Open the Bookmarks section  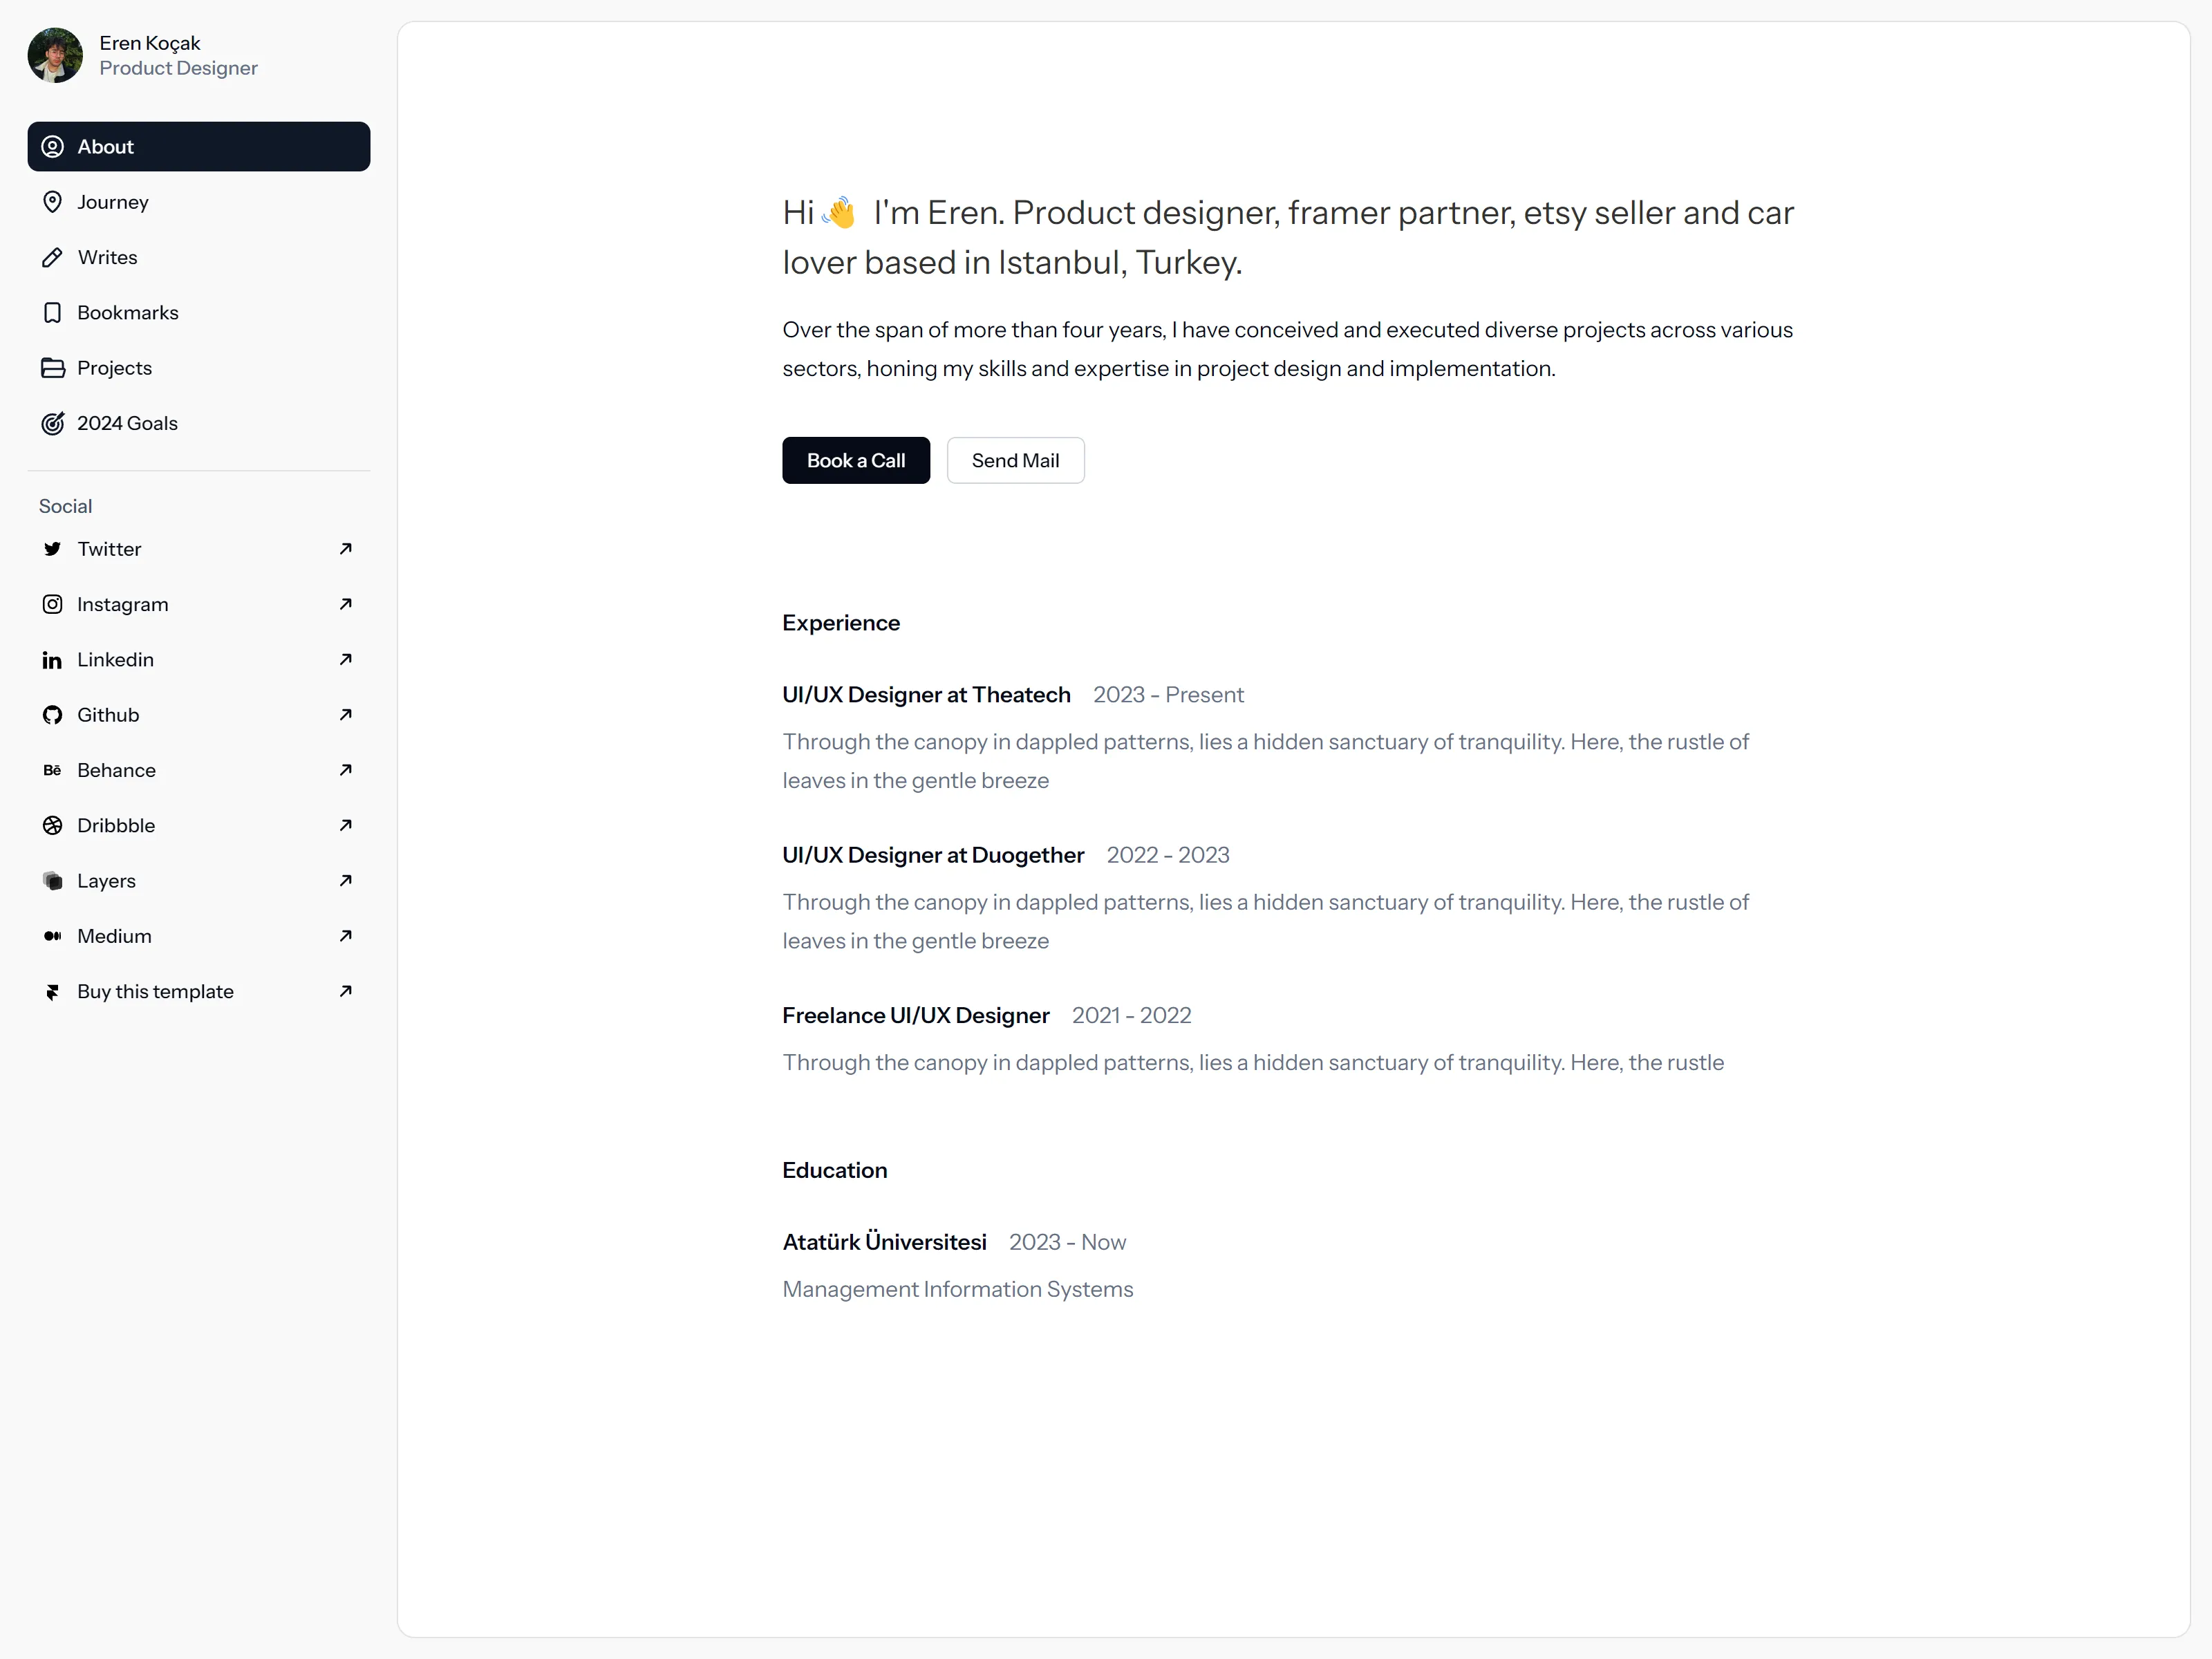point(199,313)
